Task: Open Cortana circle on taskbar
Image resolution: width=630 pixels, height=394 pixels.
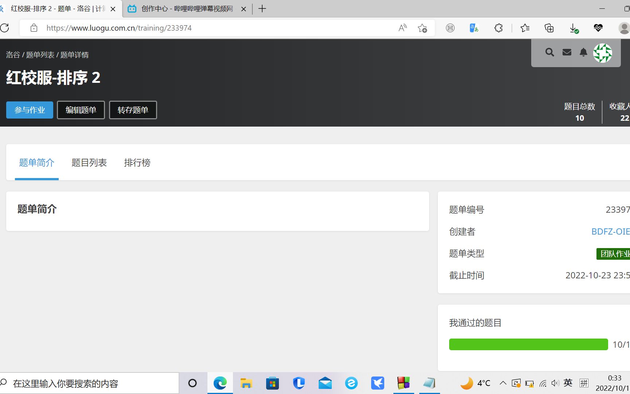Action: click(192, 383)
